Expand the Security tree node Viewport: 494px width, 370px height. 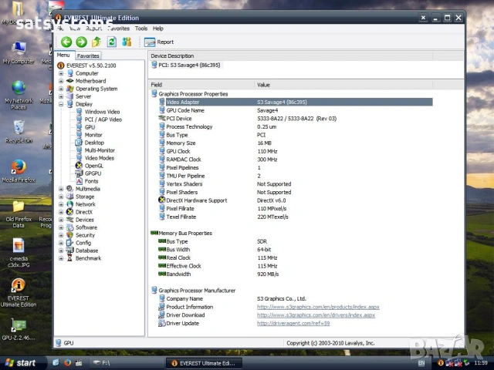click(61, 235)
